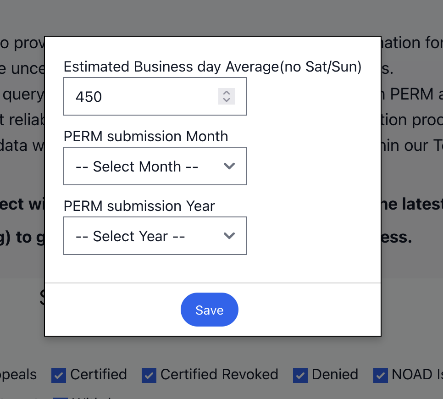Viewport: 443px width, 399px height.
Task: Click the dimmed backdrop above the modal dialog
Action: [220, 16]
